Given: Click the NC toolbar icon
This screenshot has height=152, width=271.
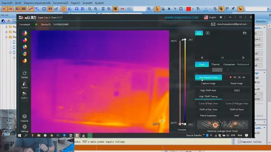Looking at the screenshot, I should (5, 9).
